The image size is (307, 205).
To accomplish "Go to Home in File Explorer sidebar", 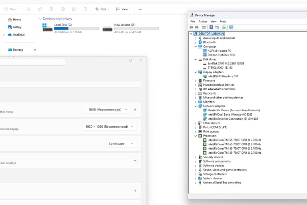I will [x=14, y=20].
